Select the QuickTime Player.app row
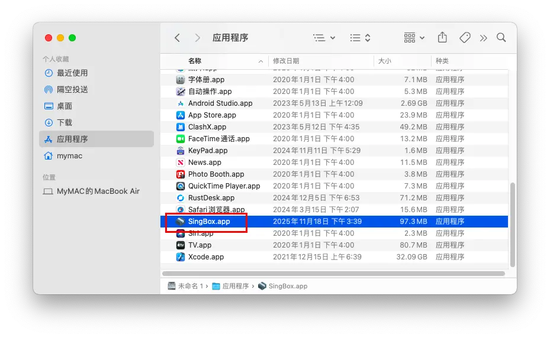 [224, 186]
